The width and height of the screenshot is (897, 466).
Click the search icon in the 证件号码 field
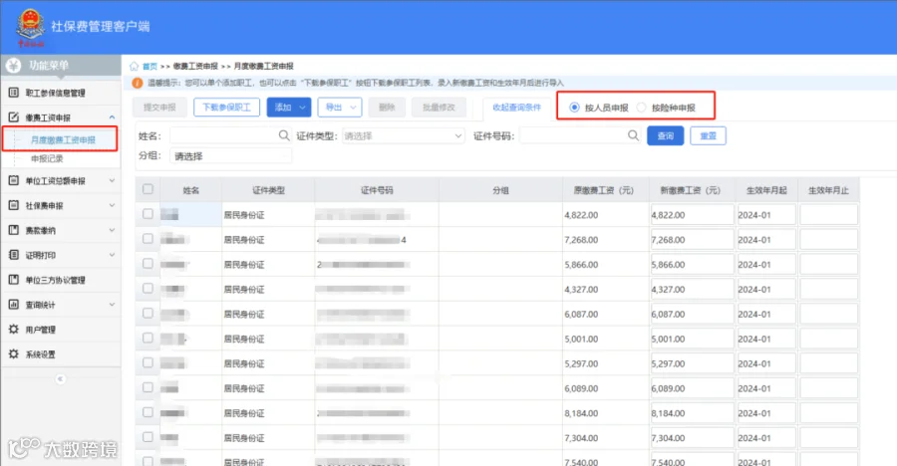point(633,135)
